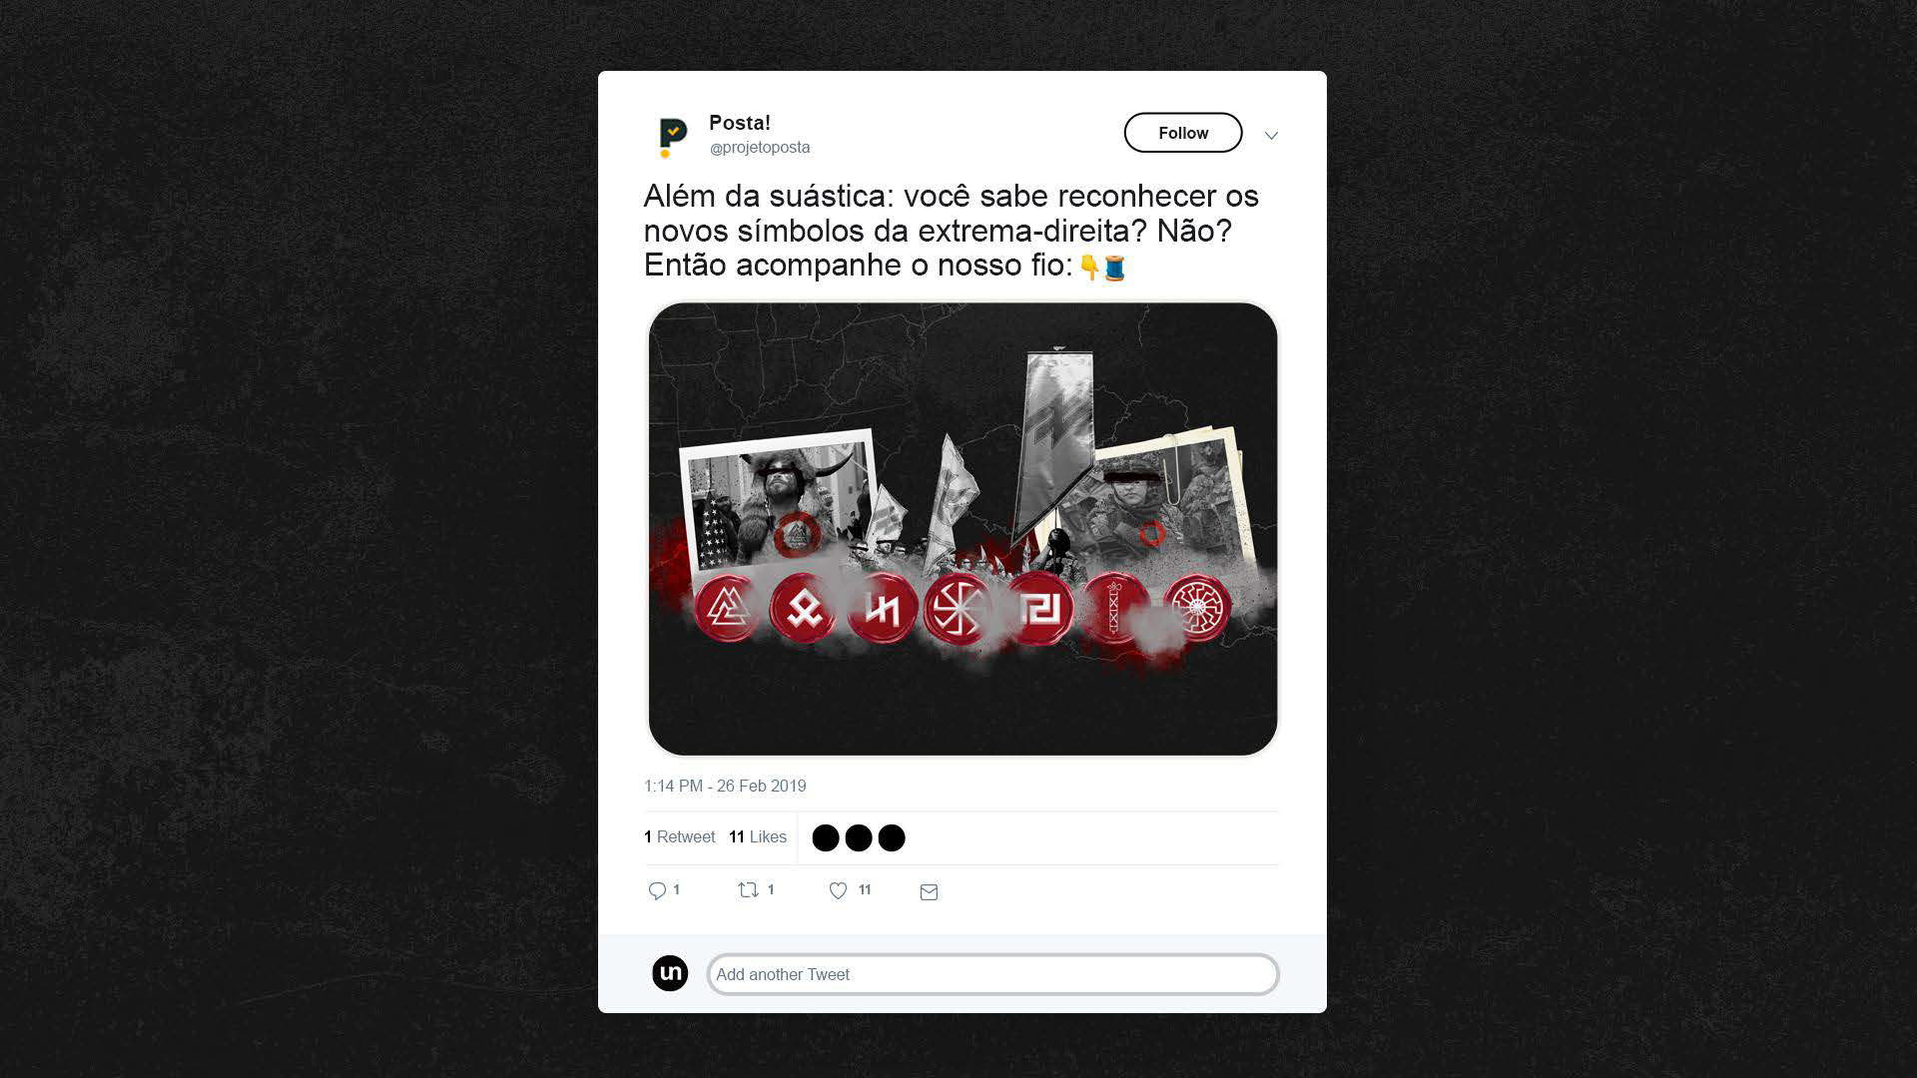Click the reply speech bubble icon
The height and width of the screenshot is (1078, 1917).
tap(657, 890)
